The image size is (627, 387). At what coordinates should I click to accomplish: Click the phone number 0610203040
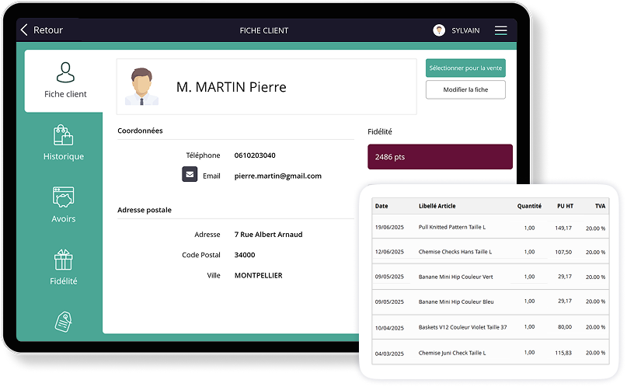255,155
